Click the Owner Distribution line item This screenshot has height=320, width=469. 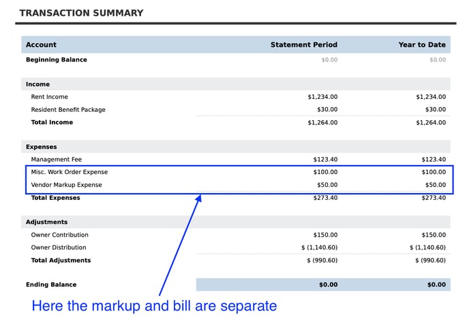[x=59, y=248]
